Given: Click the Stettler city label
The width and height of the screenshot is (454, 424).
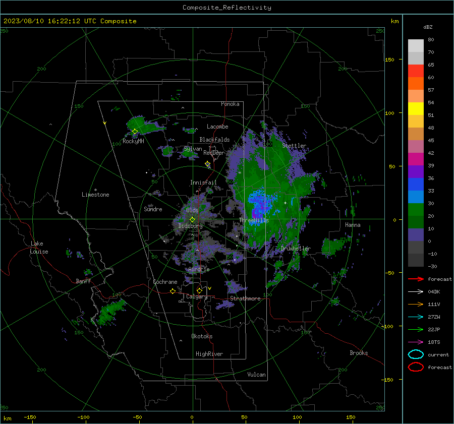Looking at the screenshot, I should coord(294,146).
